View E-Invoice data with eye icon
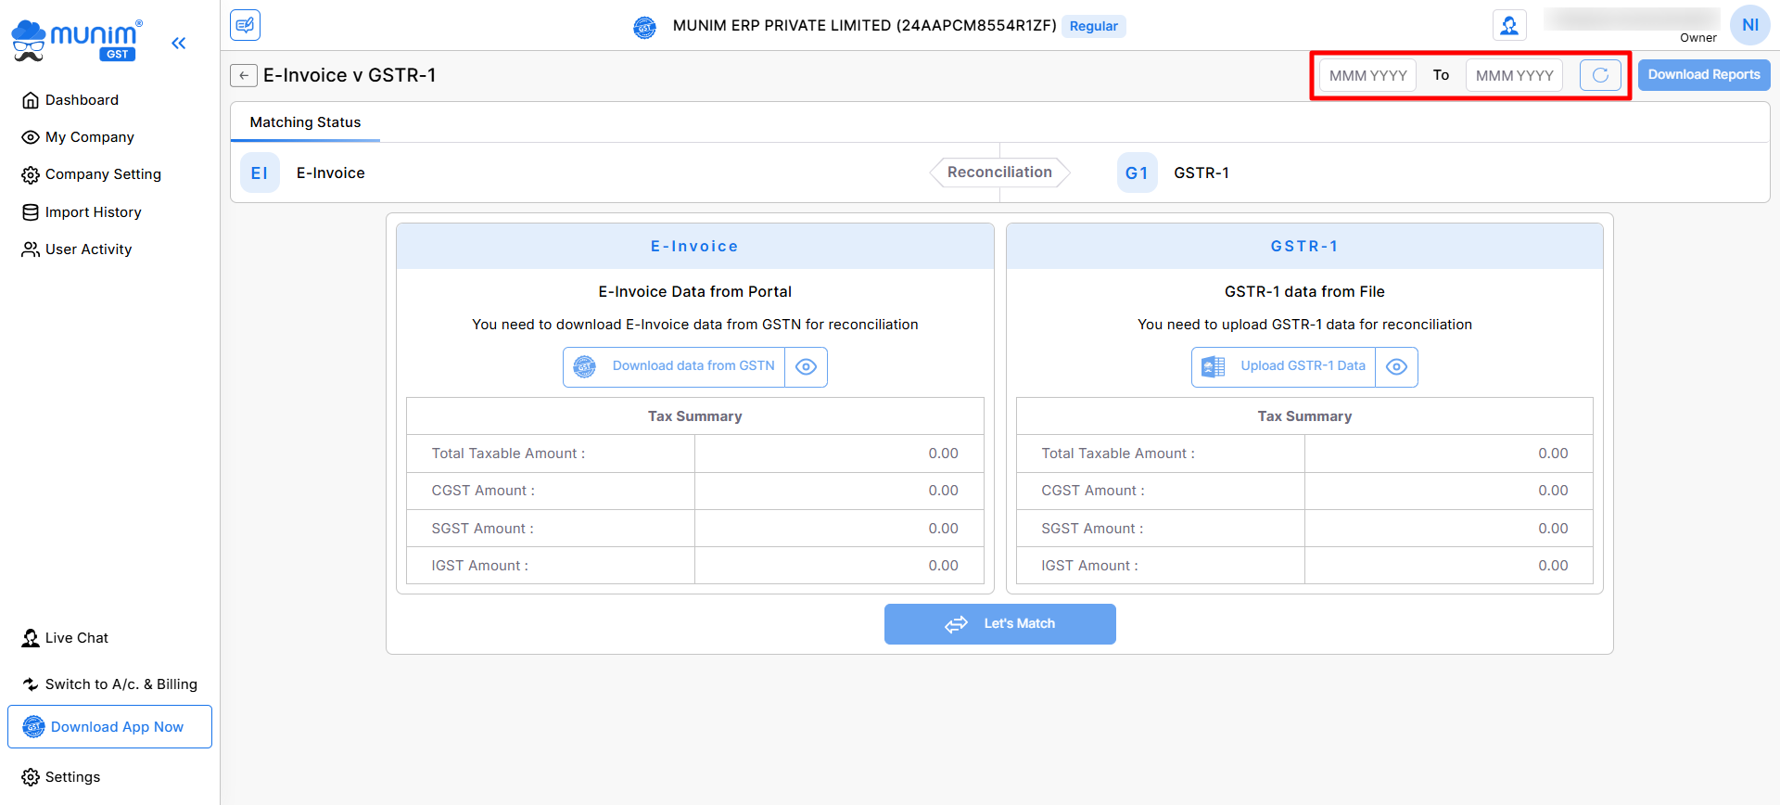This screenshot has height=805, width=1780. coord(806,366)
